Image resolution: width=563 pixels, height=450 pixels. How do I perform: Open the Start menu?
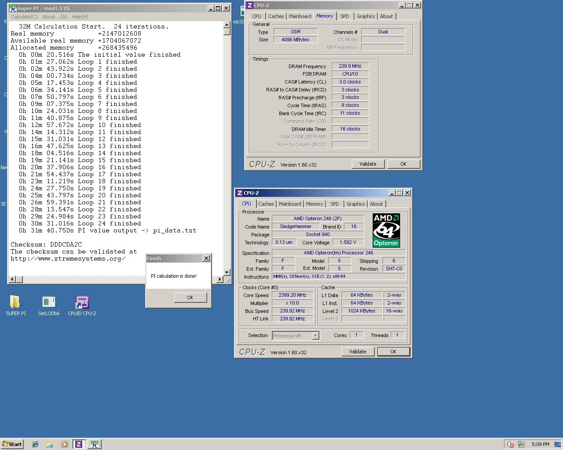[12, 444]
